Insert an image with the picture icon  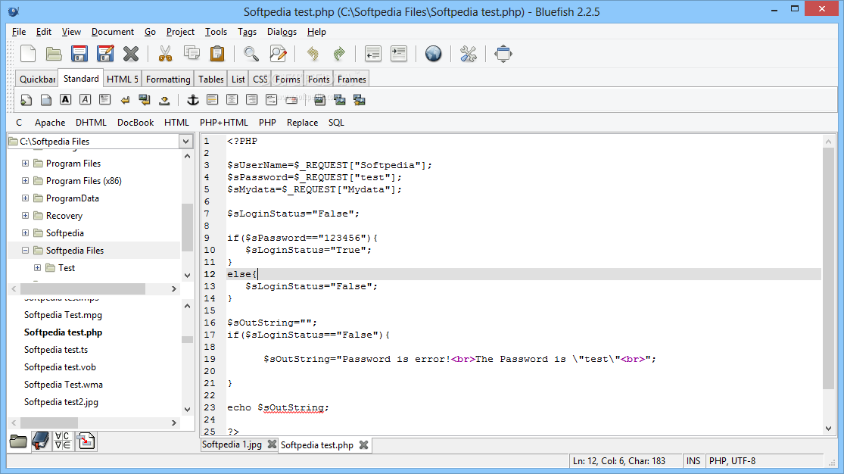tap(319, 100)
